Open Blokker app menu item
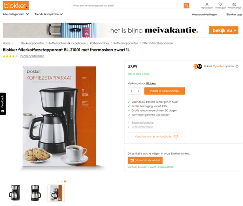The height and width of the screenshot is (206, 243). pyautogui.click(x=234, y=15)
